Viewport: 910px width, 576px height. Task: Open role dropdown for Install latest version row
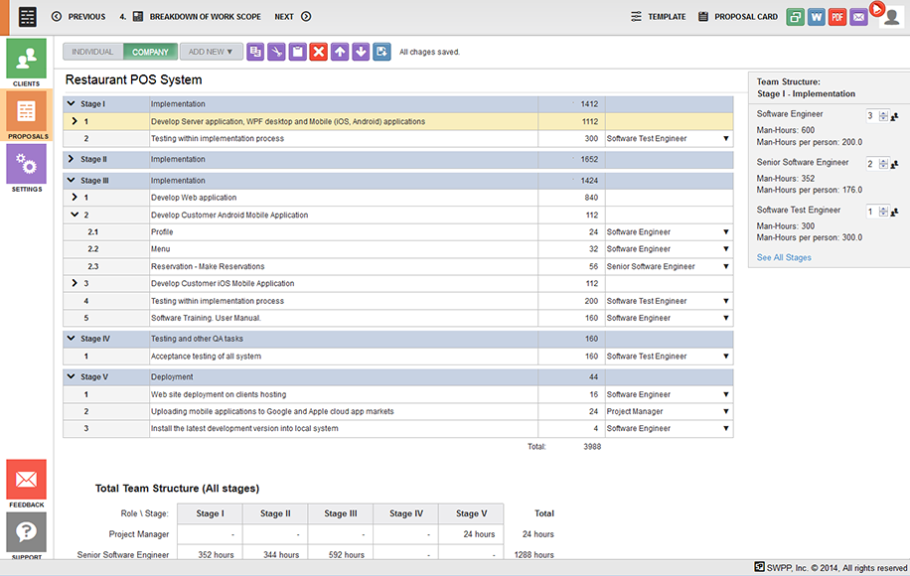(725, 429)
